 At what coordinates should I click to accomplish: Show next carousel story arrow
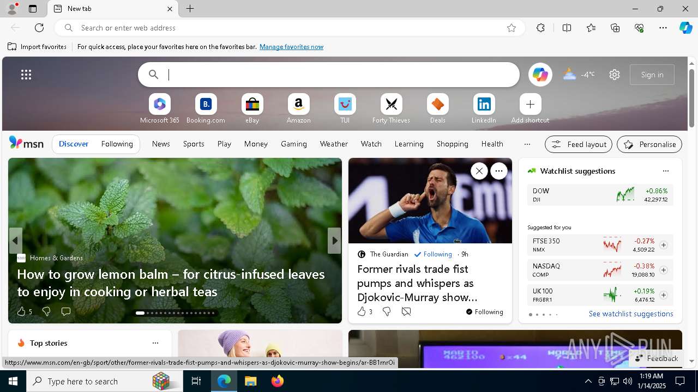334,241
